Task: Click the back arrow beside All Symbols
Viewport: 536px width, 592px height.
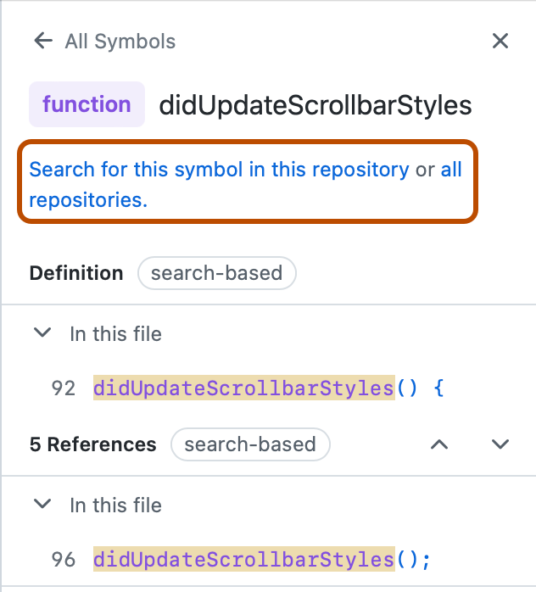Action: (42, 41)
